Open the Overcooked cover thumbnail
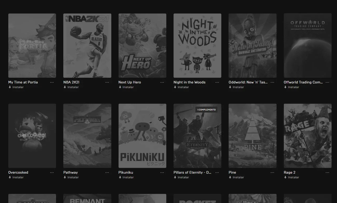The image size is (337, 203). (x=32, y=136)
